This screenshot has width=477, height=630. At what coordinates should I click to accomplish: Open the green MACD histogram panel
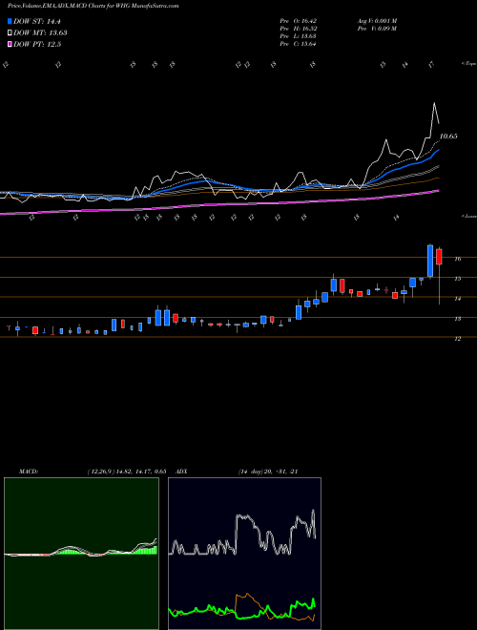pyautogui.click(x=81, y=554)
